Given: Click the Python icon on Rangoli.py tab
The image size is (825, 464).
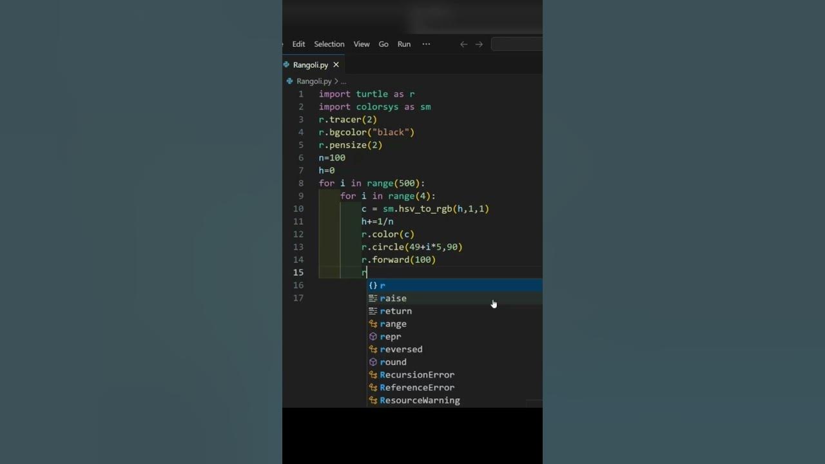Looking at the screenshot, I should [287, 65].
